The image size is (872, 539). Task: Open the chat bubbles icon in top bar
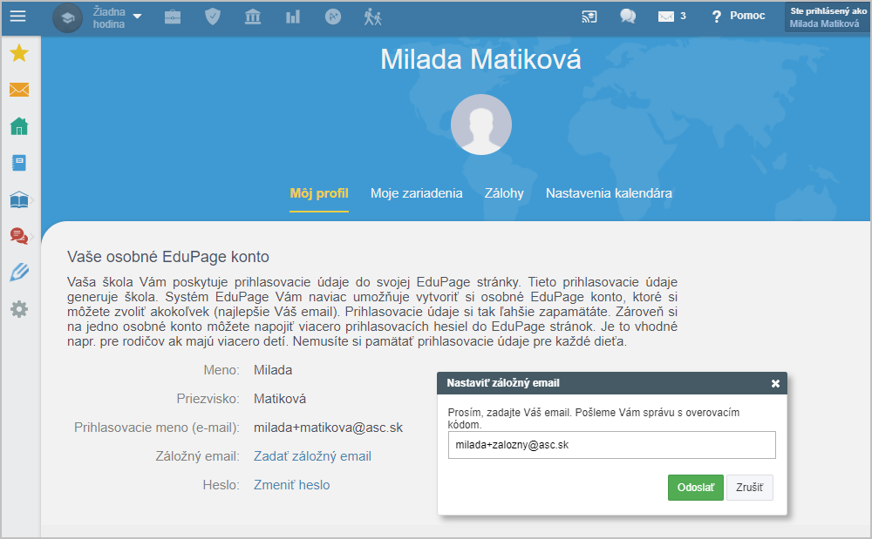628,16
